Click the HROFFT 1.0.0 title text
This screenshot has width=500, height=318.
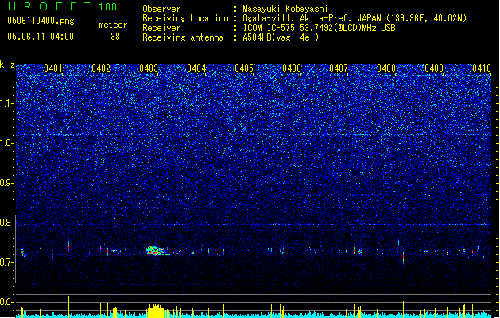[63, 6]
